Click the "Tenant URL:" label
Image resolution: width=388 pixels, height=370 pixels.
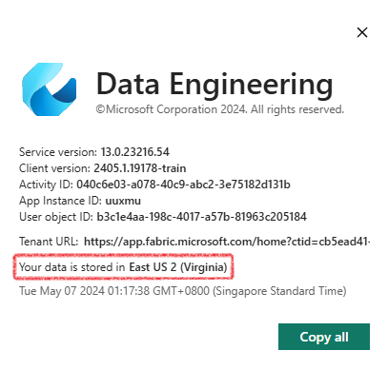[49, 242]
